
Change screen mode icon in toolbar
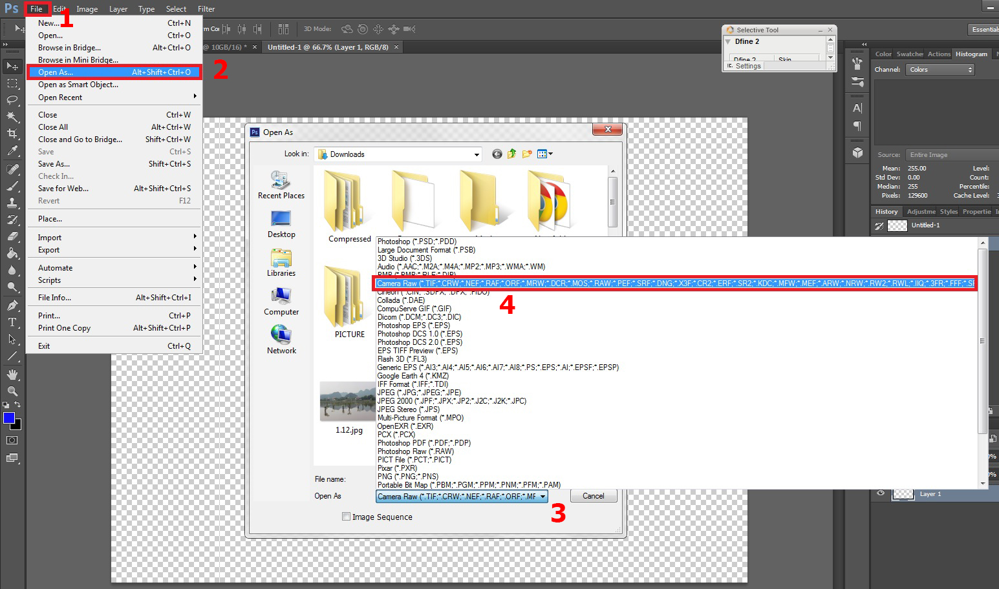[12, 458]
